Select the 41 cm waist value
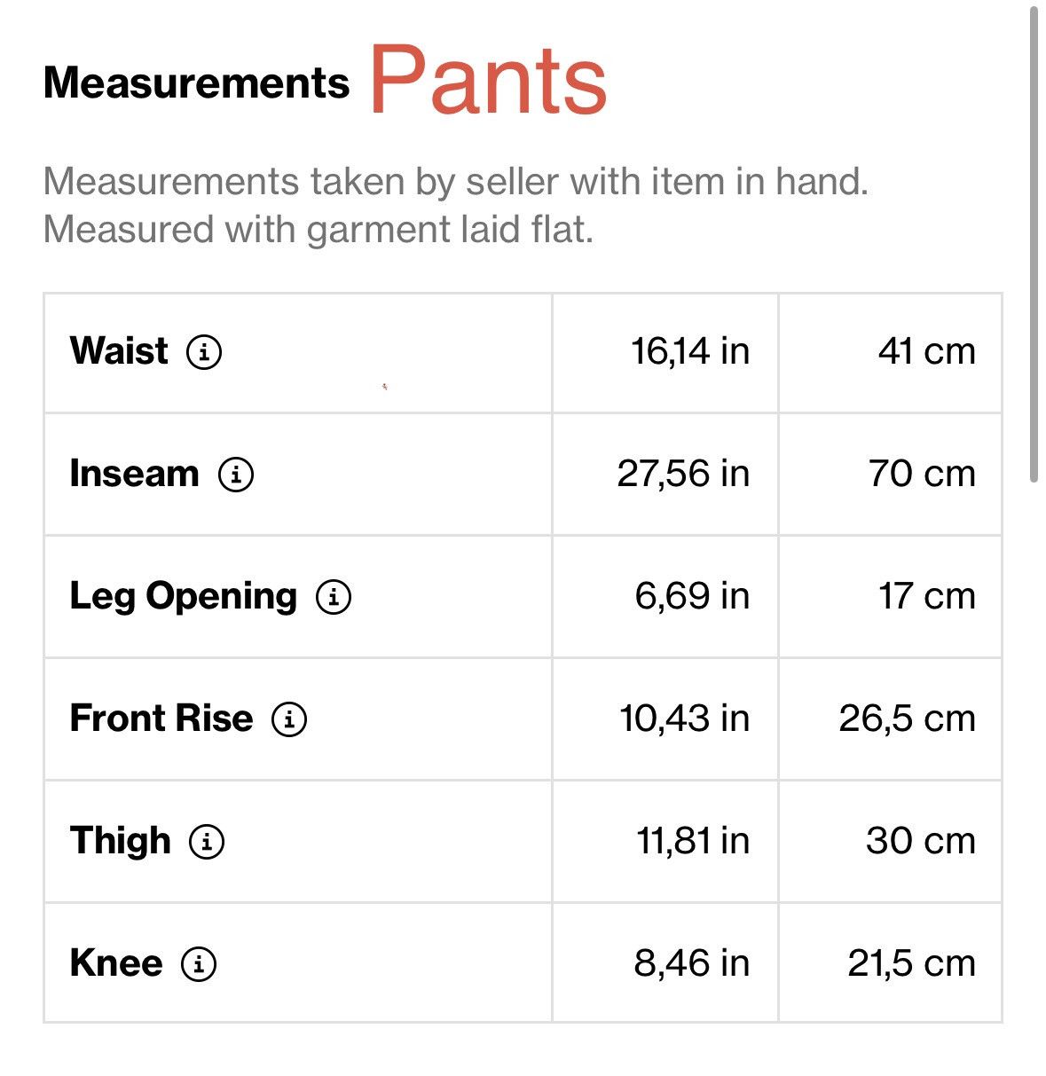1046x1076 pixels. click(927, 351)
